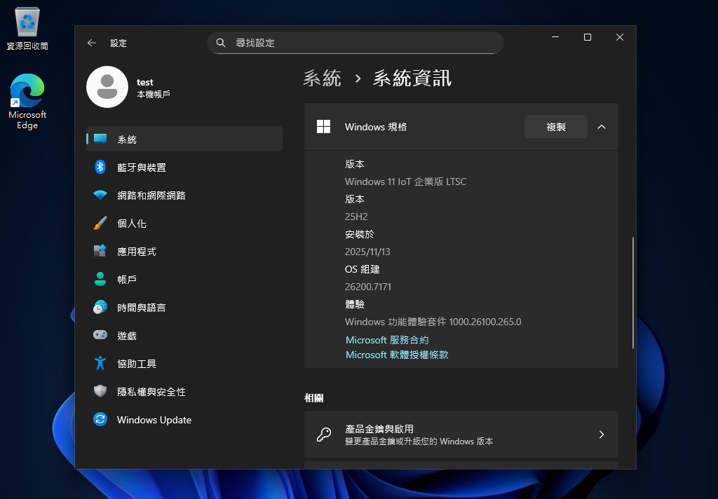
Task: Open 應用程式 apps icon
Action: click(100, 251)
